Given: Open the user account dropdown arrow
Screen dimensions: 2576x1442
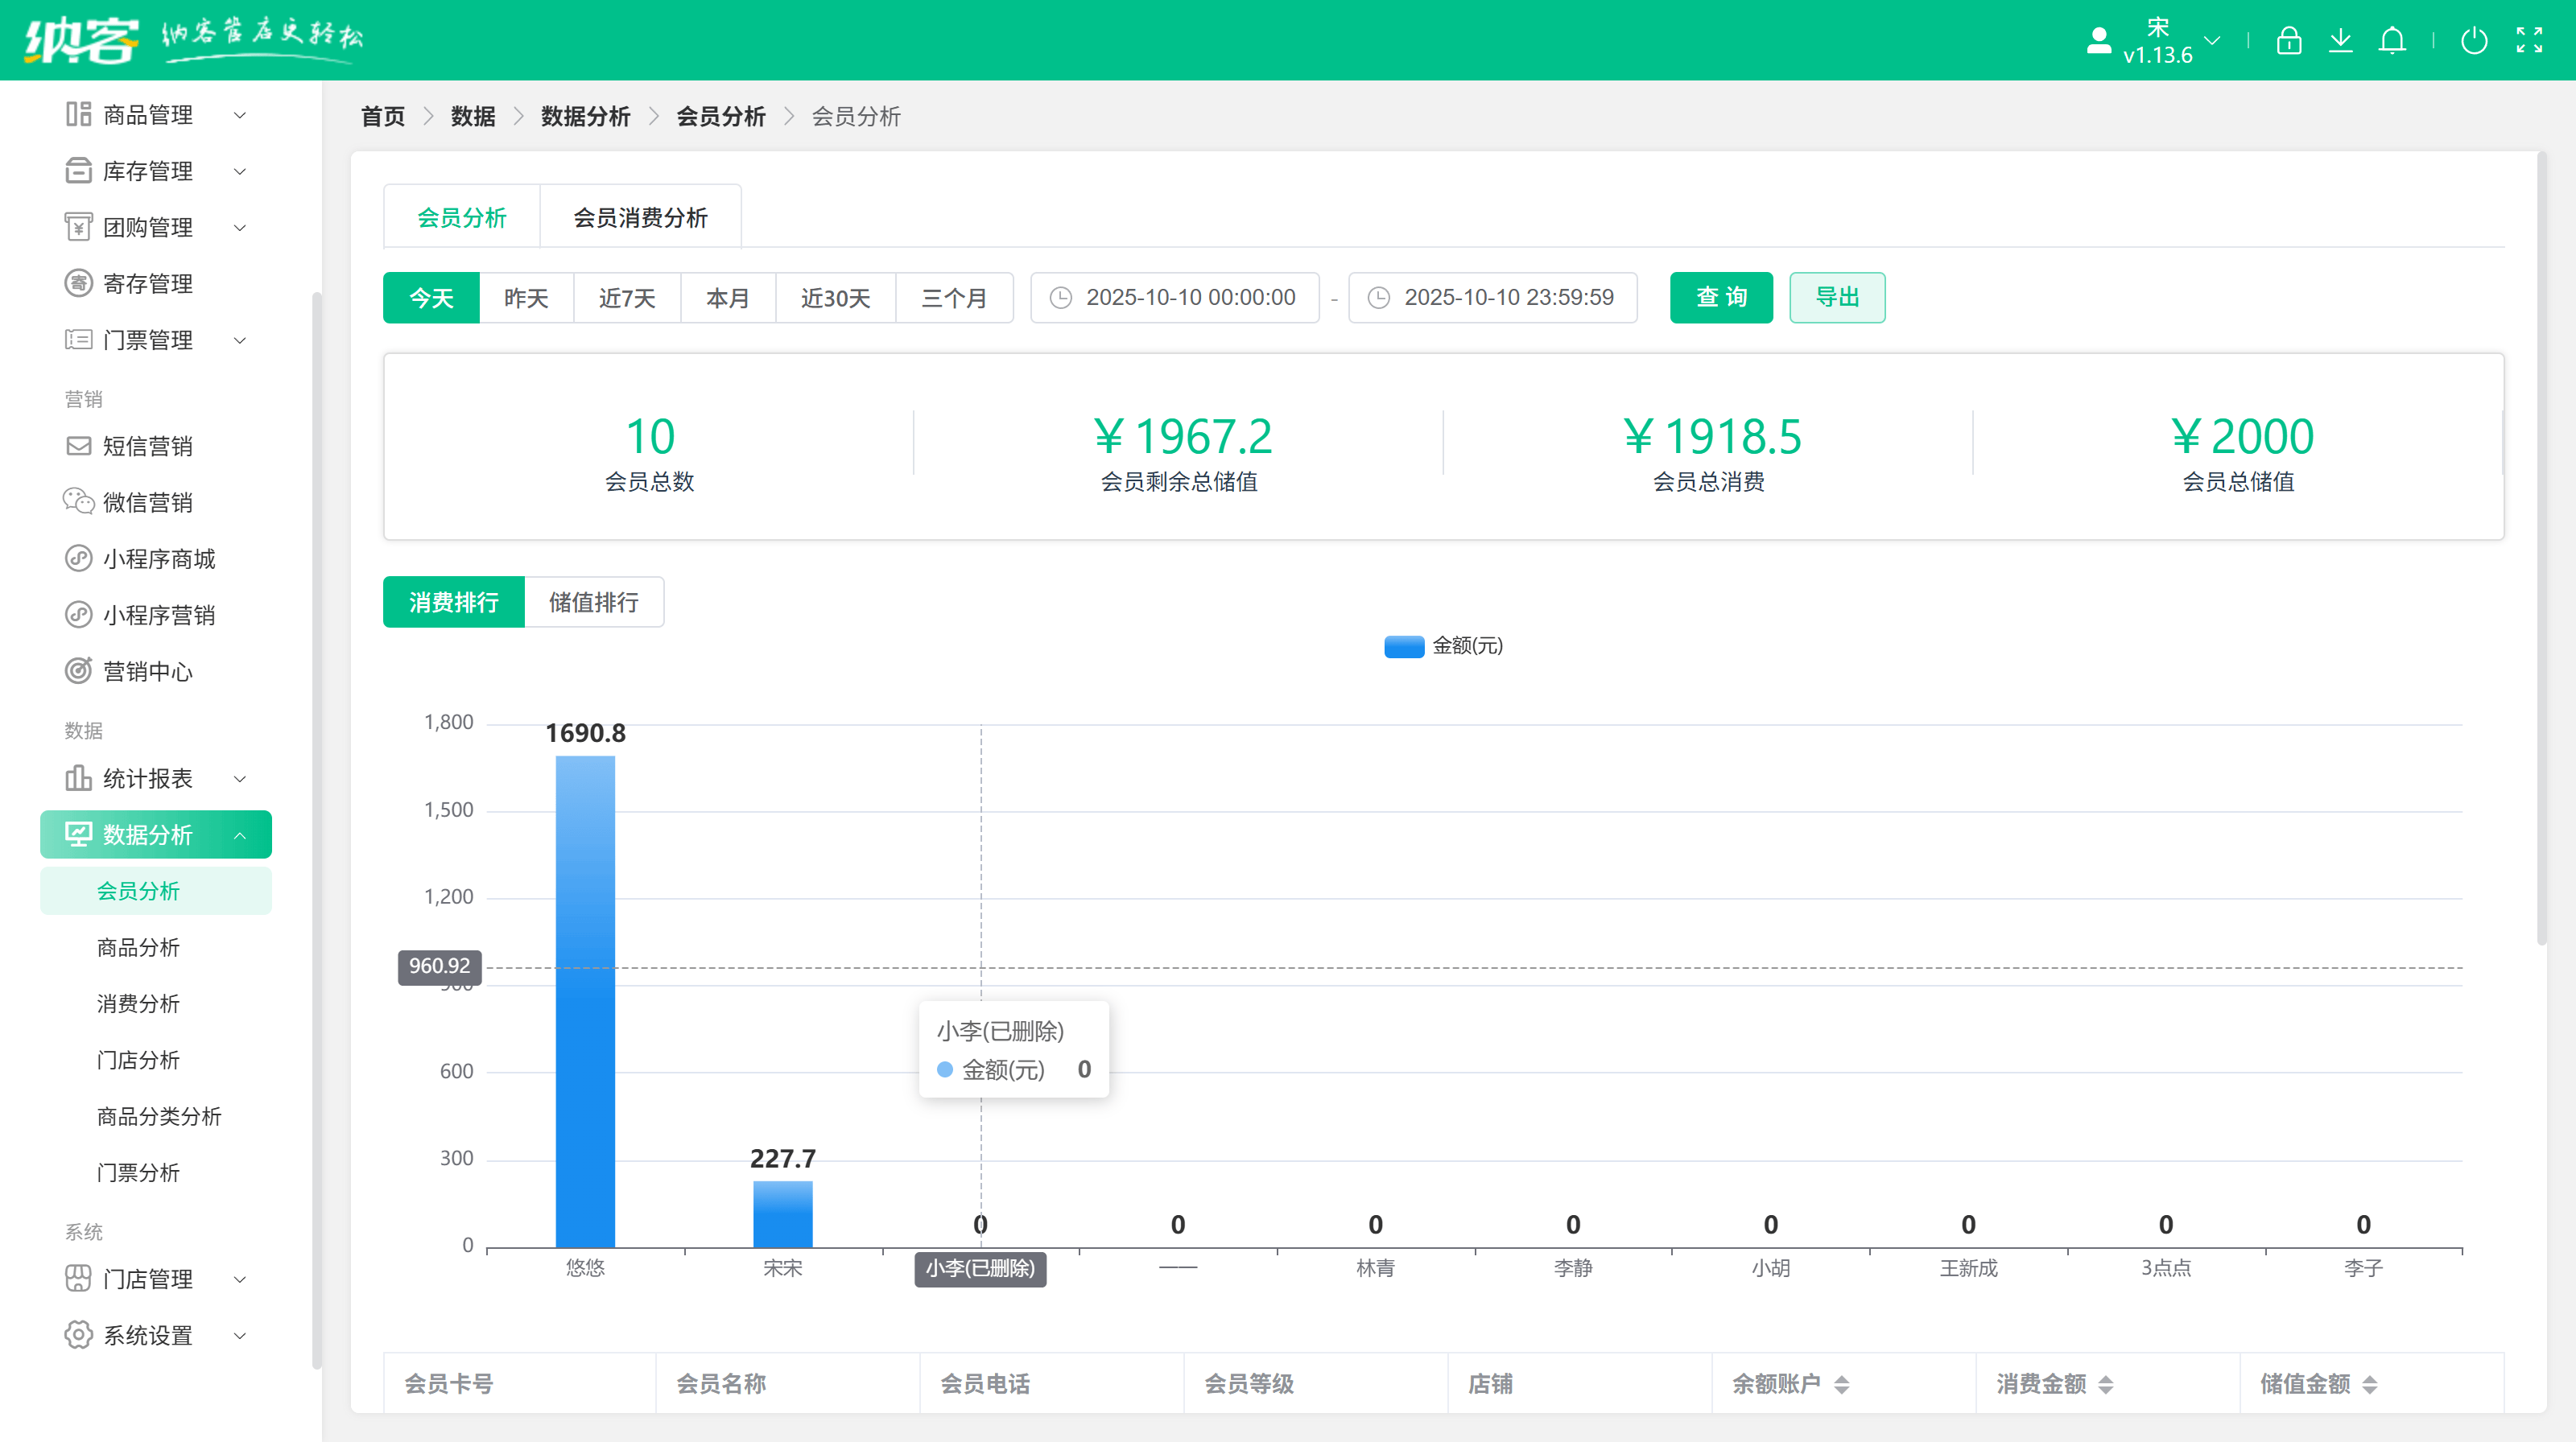Looking at the screenshot, I should (2213, 41).
